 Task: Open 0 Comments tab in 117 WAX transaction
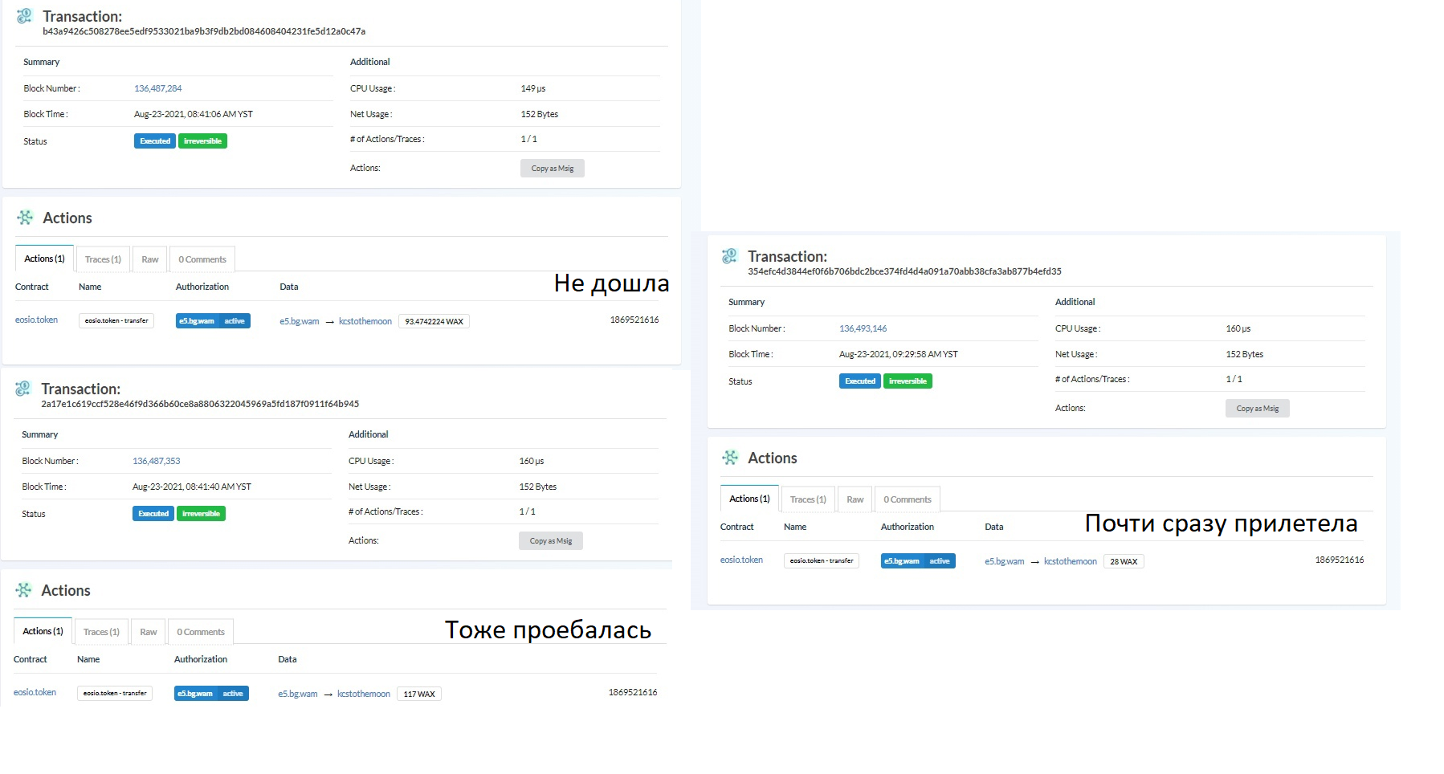point(201,632)
